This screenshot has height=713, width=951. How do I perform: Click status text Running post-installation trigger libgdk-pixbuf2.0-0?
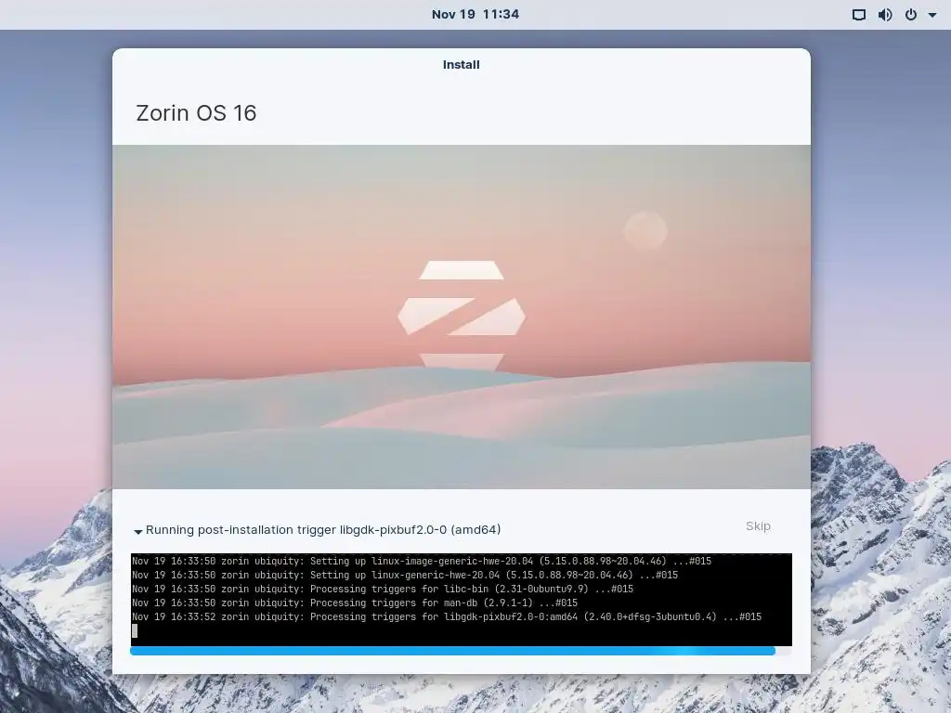[323, 530]
